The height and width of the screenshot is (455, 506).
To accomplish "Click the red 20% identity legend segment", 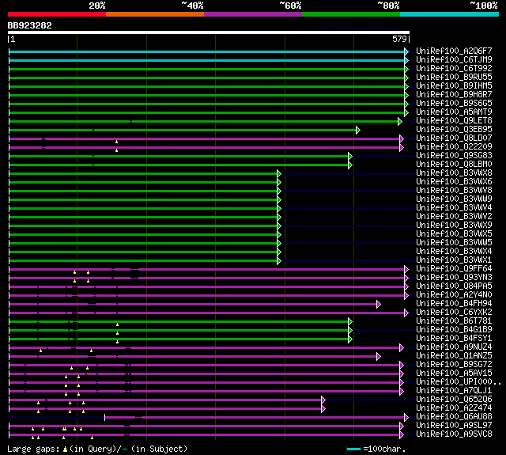I will click(x=57, y=14).
